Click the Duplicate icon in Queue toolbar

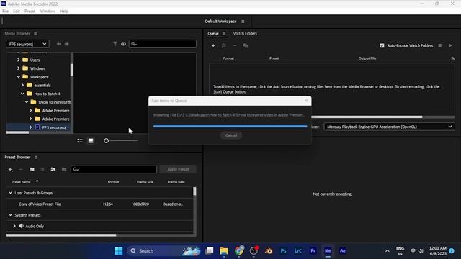pyautogui.click(x=246, y=45)
